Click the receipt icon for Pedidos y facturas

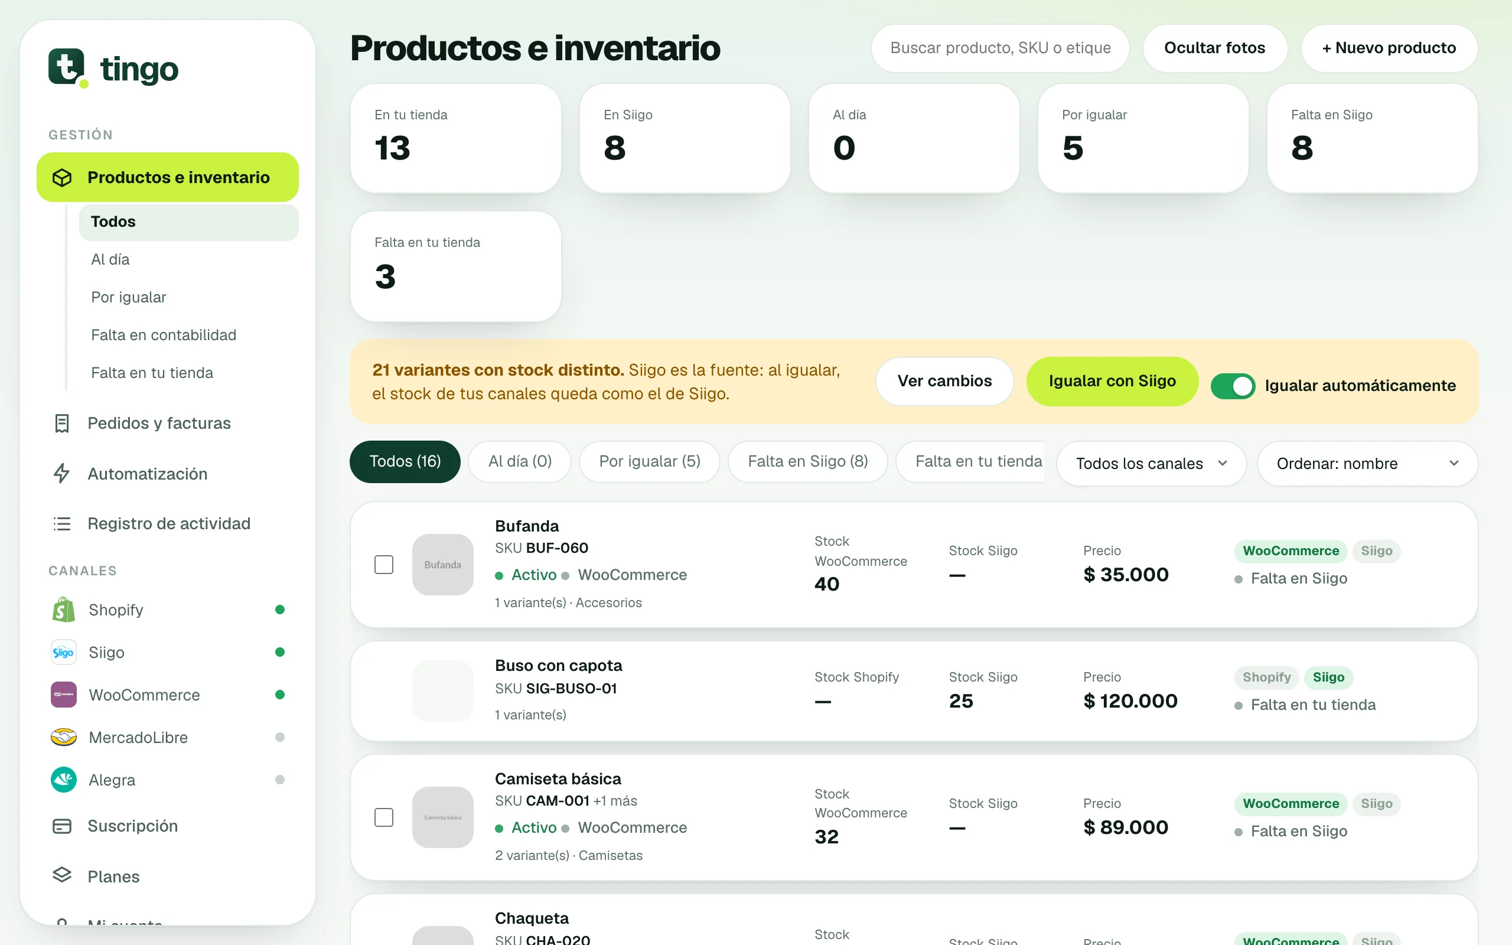62,423
